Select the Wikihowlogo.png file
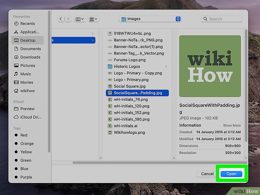 [x=129, y=132]
